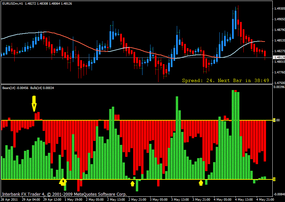
Task: Click the 4 May 05:00 time label
Action: [222, 199]
